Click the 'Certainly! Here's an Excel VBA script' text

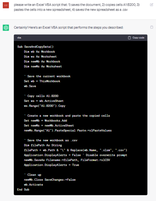tap(69, 28)
